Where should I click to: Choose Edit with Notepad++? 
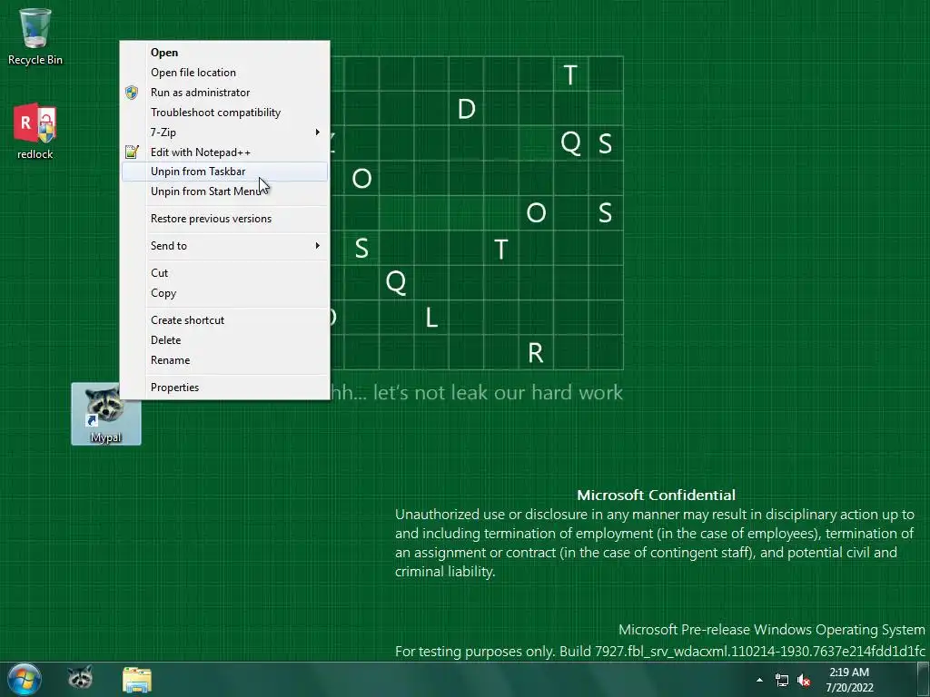225,152
